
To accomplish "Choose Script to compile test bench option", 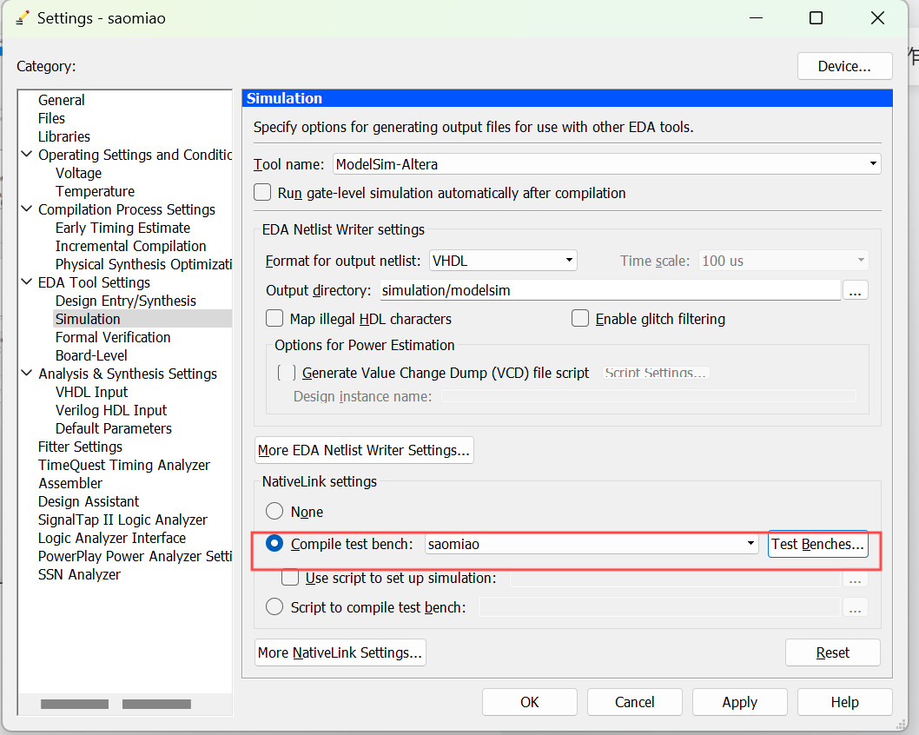I will tap(274, 606).
